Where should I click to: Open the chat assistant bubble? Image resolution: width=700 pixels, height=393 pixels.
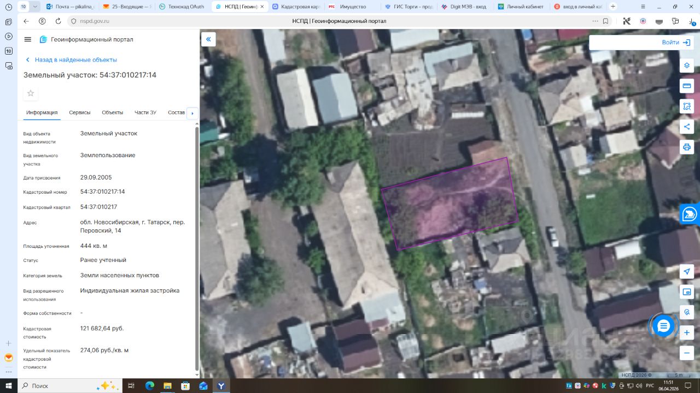[663, 326]
